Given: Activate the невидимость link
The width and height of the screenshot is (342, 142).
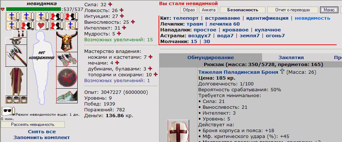Looking at the screenshot, I should point(312,18).
